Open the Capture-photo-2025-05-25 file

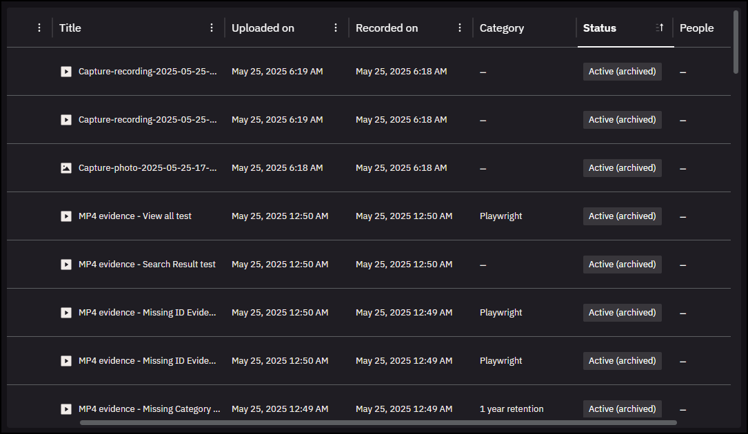148,168
